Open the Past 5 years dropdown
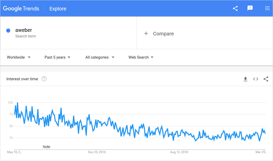 57,57
